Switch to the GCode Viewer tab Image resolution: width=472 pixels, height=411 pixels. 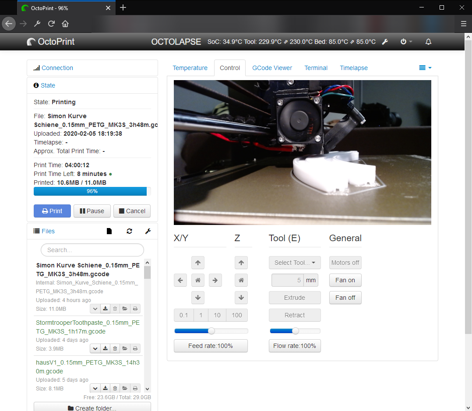(272, 68)
